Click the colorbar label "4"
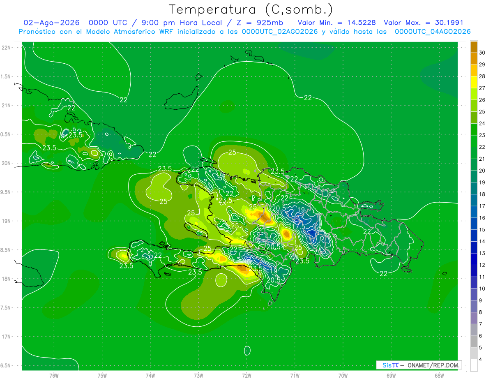The height and width of the screenshot is (381, 493). (x=481, y=360)
